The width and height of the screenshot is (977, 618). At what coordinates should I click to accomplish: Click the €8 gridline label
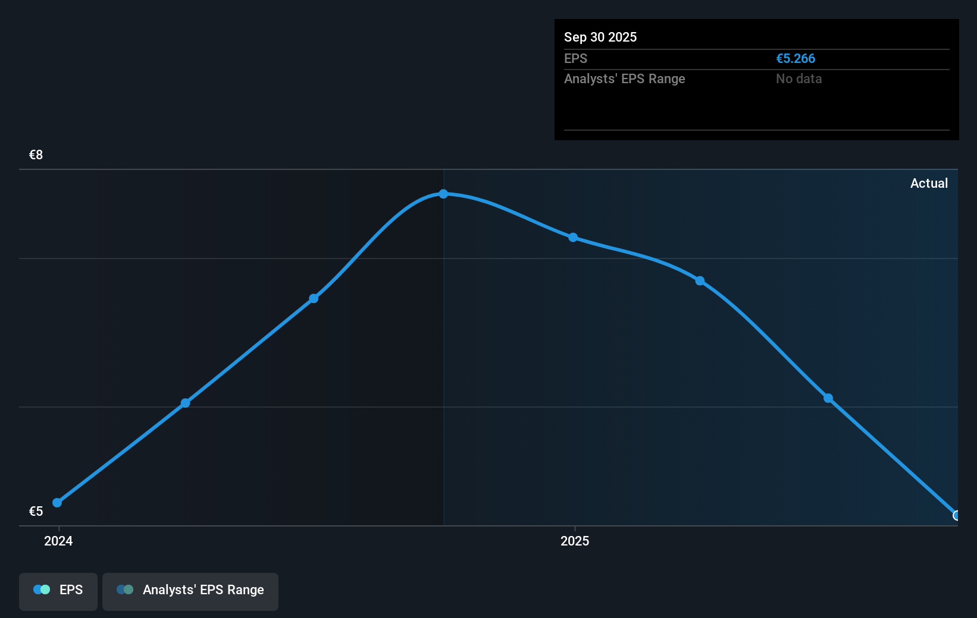click(x=36, y=154)
